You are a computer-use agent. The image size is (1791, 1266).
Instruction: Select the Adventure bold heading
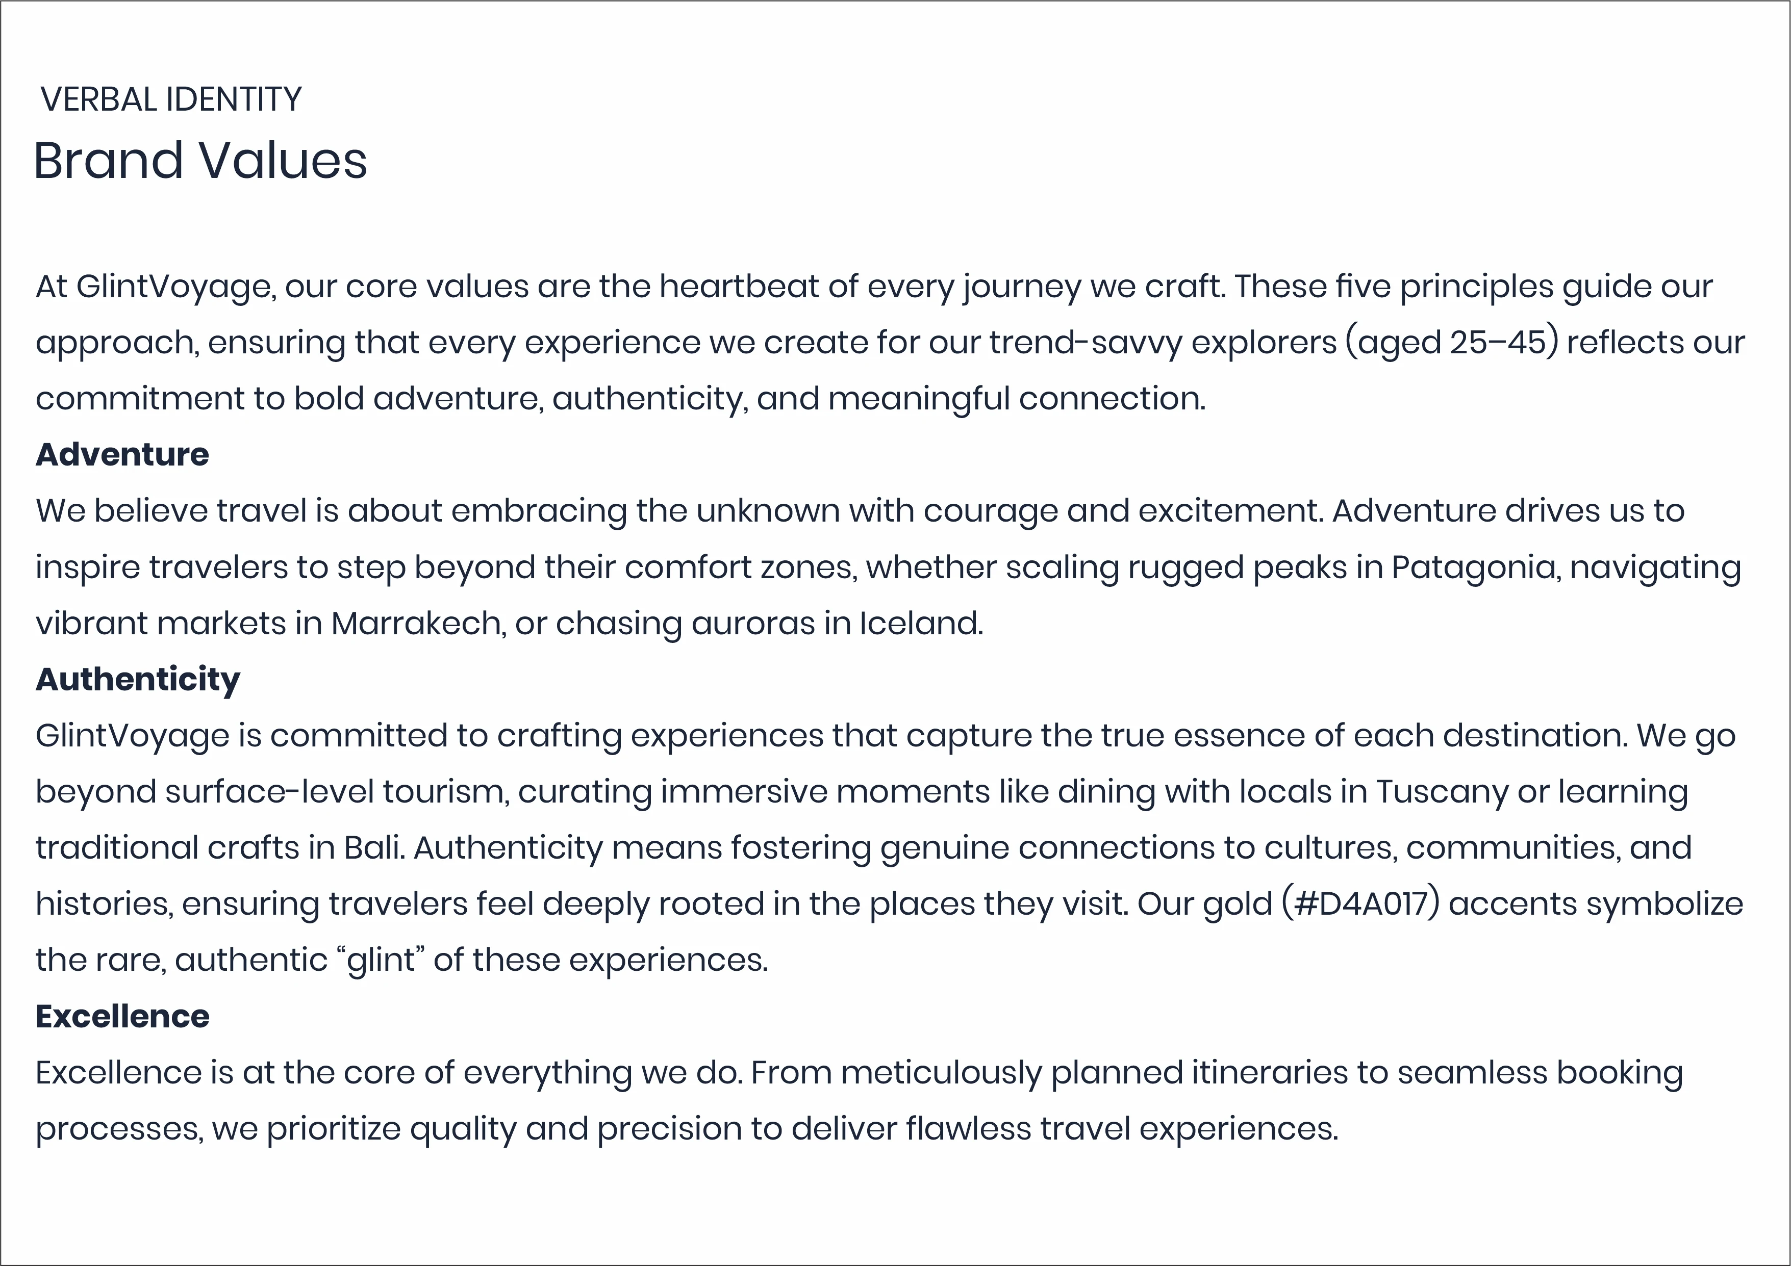click(x=122, y=454)
